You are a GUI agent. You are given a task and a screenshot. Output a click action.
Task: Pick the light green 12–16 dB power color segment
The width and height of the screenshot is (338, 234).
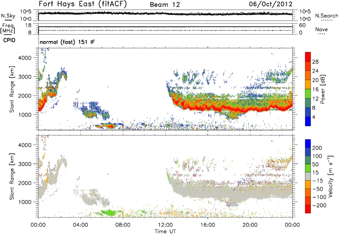click(308, 94)
